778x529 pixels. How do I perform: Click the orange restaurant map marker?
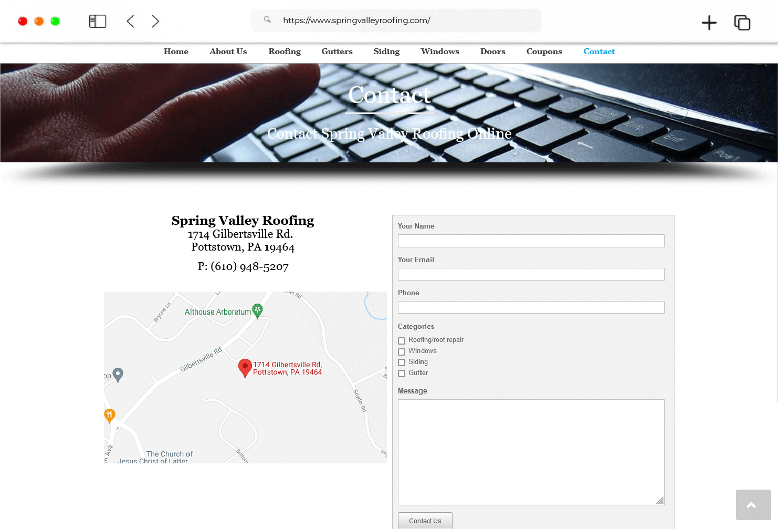click(110, 416)
